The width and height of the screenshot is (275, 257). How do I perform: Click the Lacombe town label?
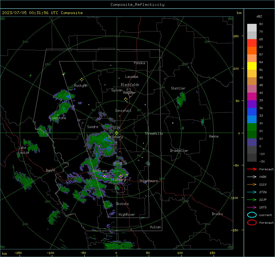pyautogui.click(x=132, y=77)
